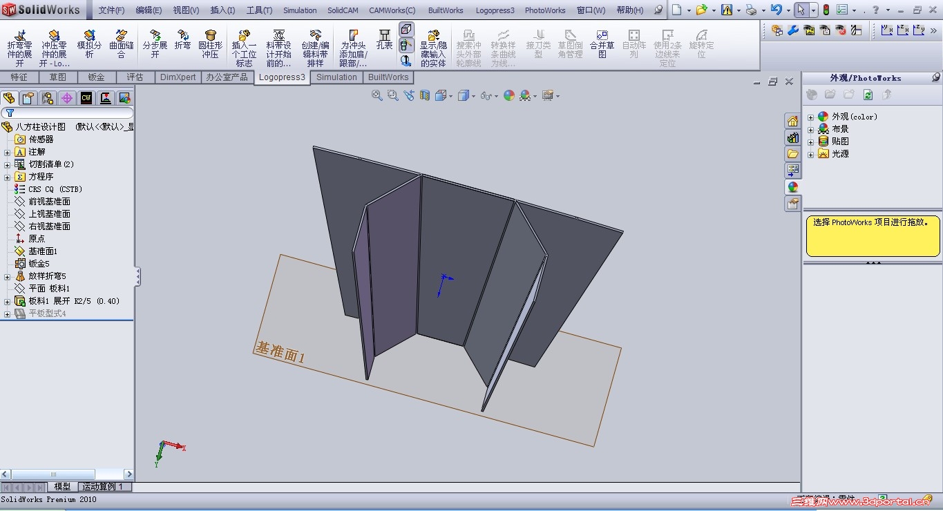Select 原点 origin in the feature tree
943x511 pixels.
(x=37, y=239)
